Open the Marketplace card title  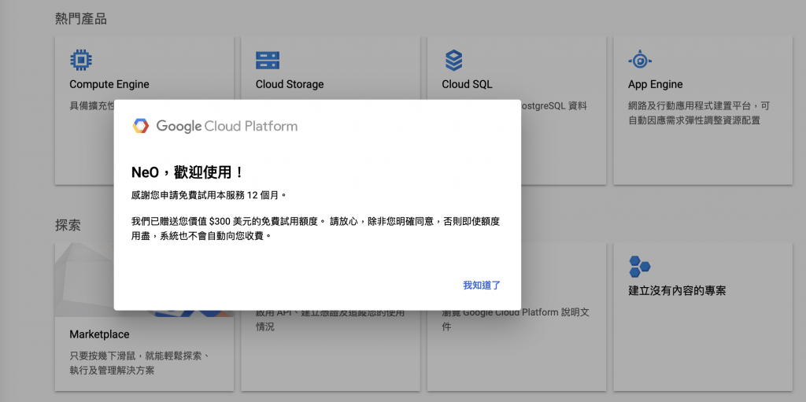(99, 334)
